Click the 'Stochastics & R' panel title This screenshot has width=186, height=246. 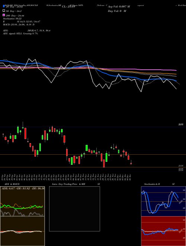[152, 184]
